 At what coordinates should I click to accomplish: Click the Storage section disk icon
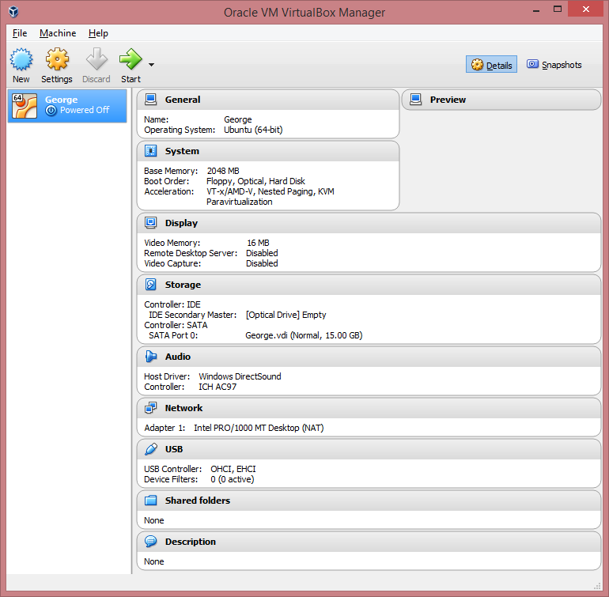[151, 285]
